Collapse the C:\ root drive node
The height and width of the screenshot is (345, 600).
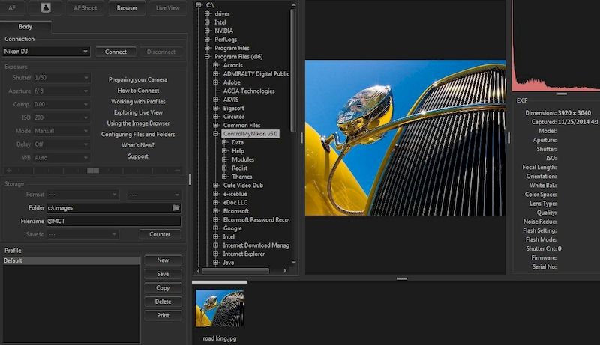coord(198,5)
